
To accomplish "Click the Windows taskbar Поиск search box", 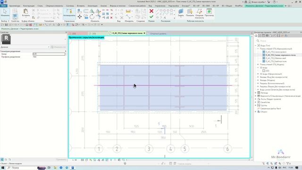I will coord(21,168).
